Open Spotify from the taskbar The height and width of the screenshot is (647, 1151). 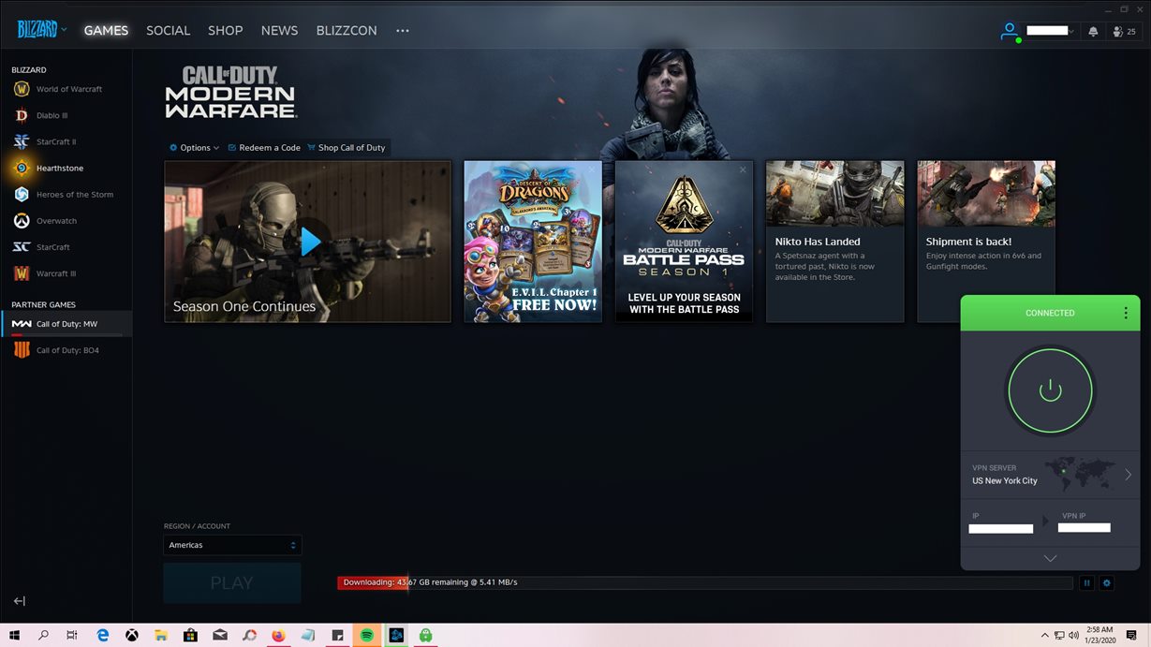[x=367, y=635]
